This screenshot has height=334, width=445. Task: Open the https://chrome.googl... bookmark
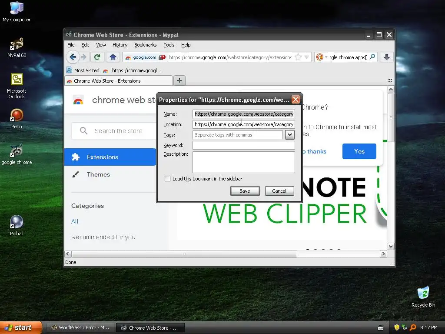coord(132,70)
